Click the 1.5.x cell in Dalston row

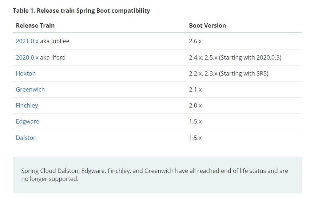click(195, 138)
